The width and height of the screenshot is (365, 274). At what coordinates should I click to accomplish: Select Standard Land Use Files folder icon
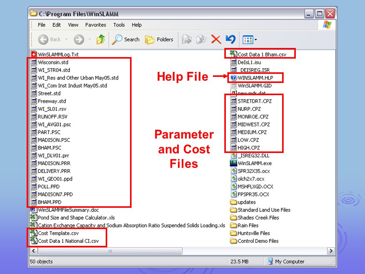pos(233,210)
